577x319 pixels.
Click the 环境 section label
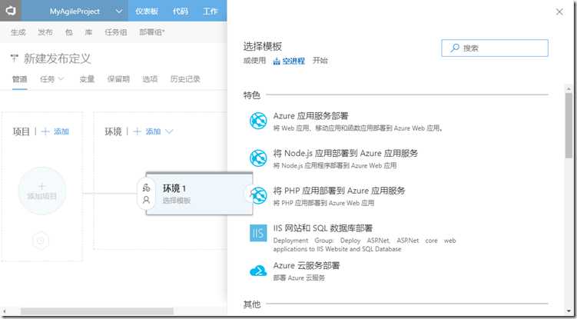(113, 131)
